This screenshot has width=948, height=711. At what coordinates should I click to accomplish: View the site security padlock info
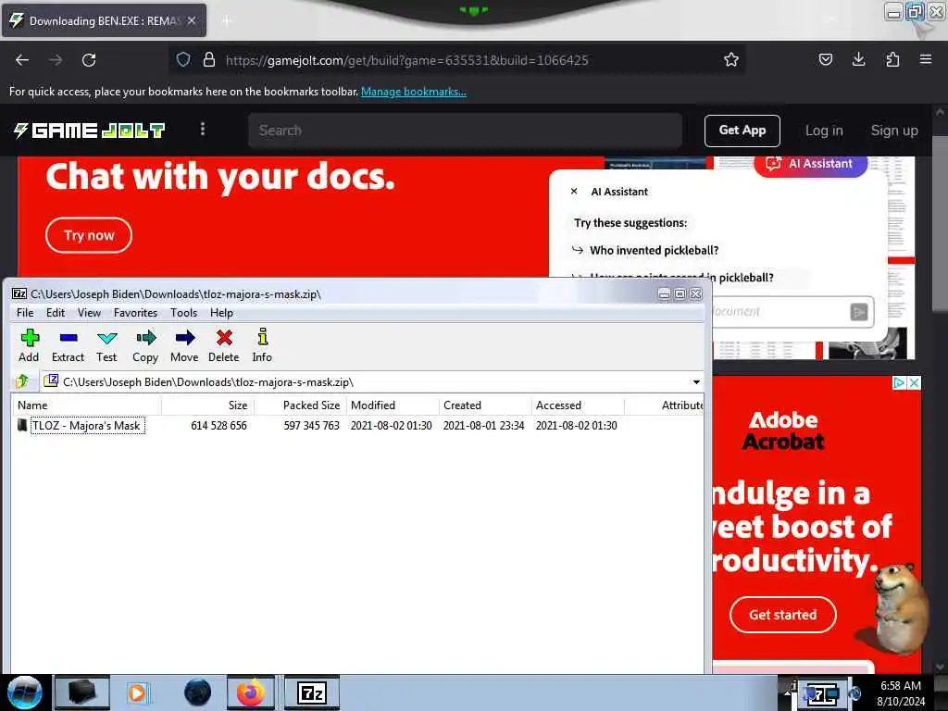pyautogui.click(x=209, y=59)
